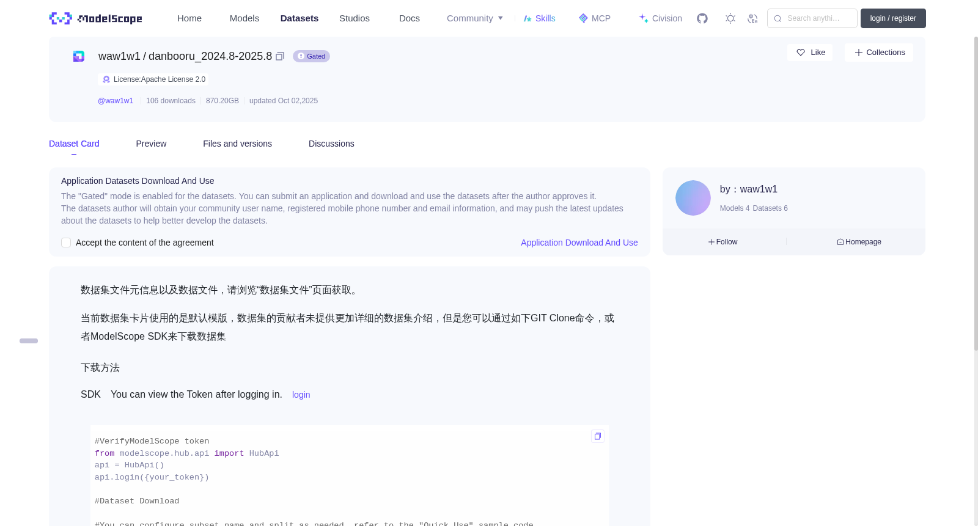Click the login / register button
This screenshot has width=978, height=526.
click(893, 18)
